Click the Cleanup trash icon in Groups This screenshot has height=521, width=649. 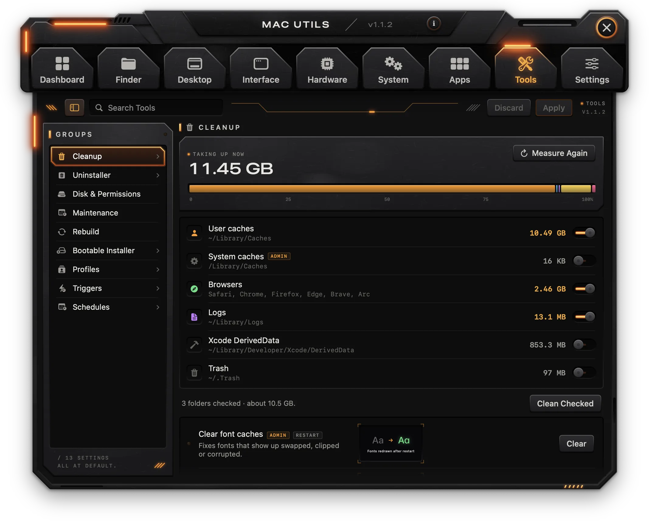coord(62,156)
